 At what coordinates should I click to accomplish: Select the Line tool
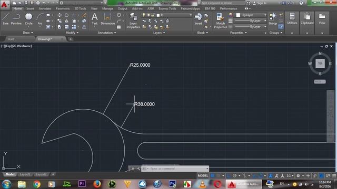pyautogui.click(x=5, y=19)
